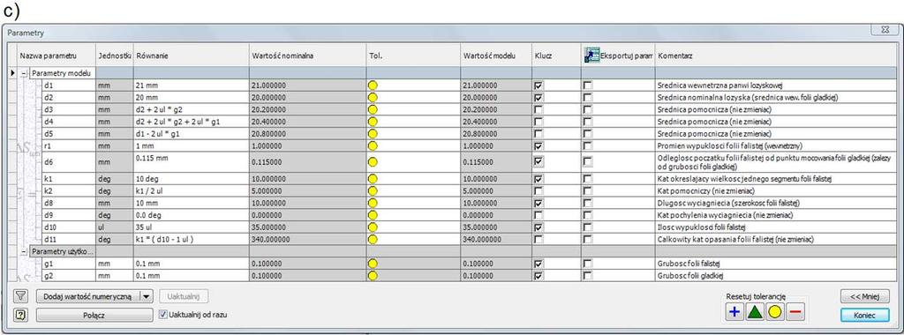Reset tolerance to lower with red minus

click(795, 312)
